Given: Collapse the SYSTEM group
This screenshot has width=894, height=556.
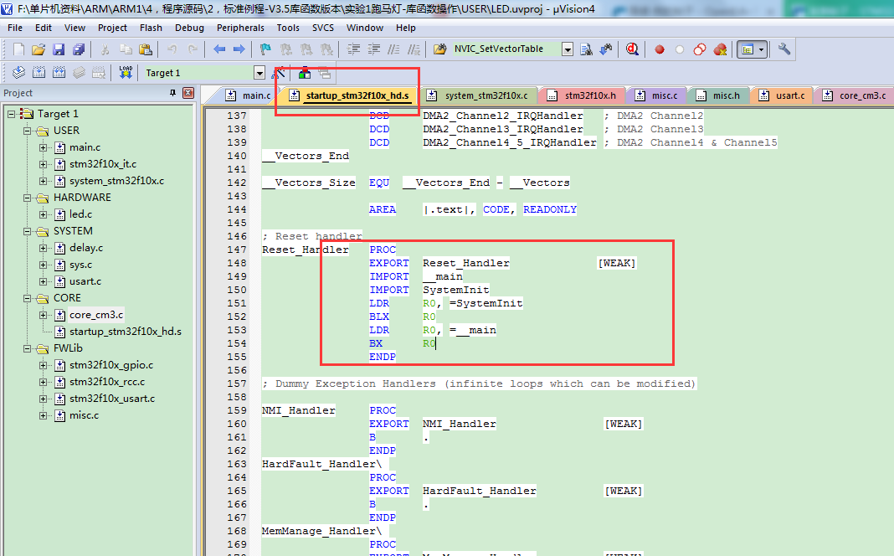Looking at the screenshot, I should tap(27, 231).
